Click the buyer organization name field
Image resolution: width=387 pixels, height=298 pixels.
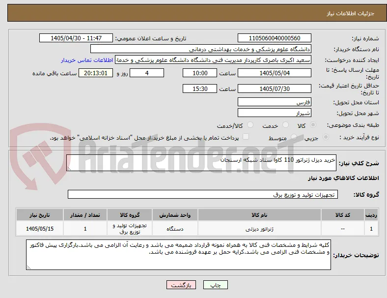click(201, 49)
